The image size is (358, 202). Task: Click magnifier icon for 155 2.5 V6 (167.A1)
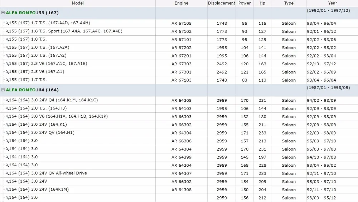pos(7,72)
